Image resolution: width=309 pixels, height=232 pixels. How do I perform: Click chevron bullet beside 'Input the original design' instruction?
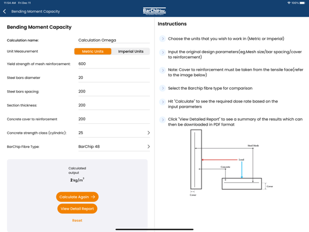(162, 52)
